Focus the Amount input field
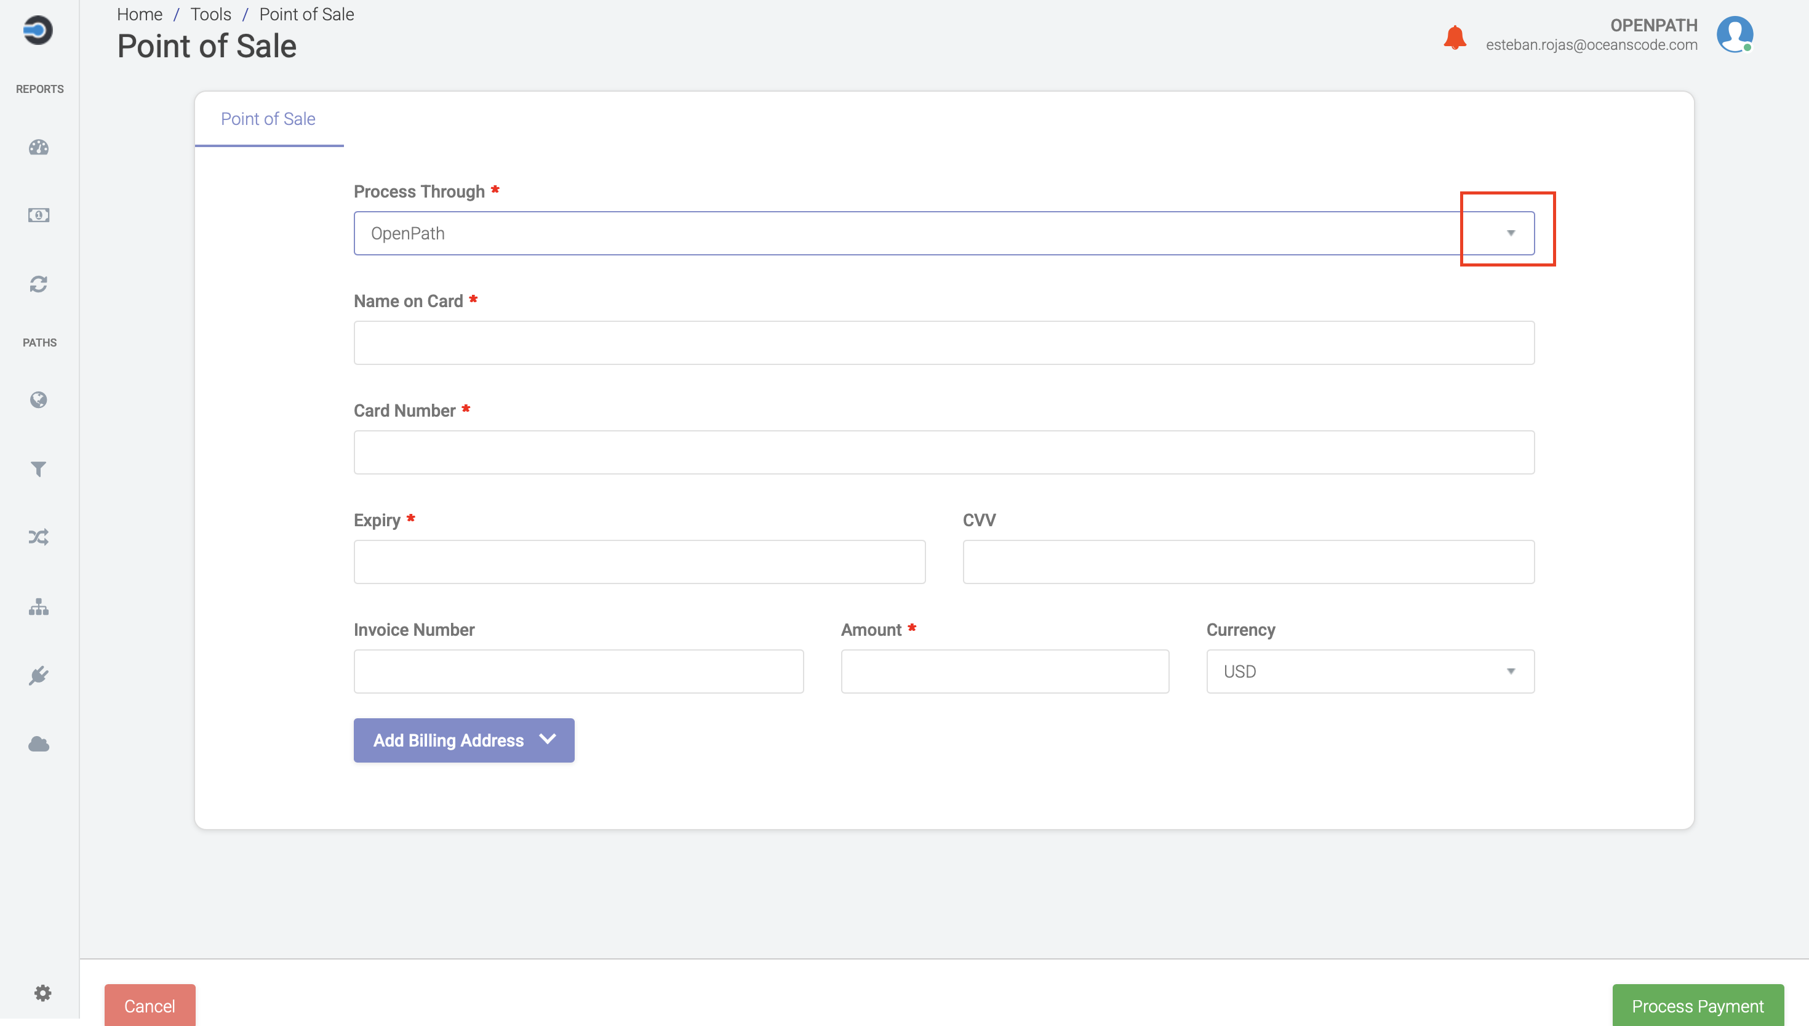This screenshot has height=1026, width=1809. pyautogui.click(x=1005, y=671)
